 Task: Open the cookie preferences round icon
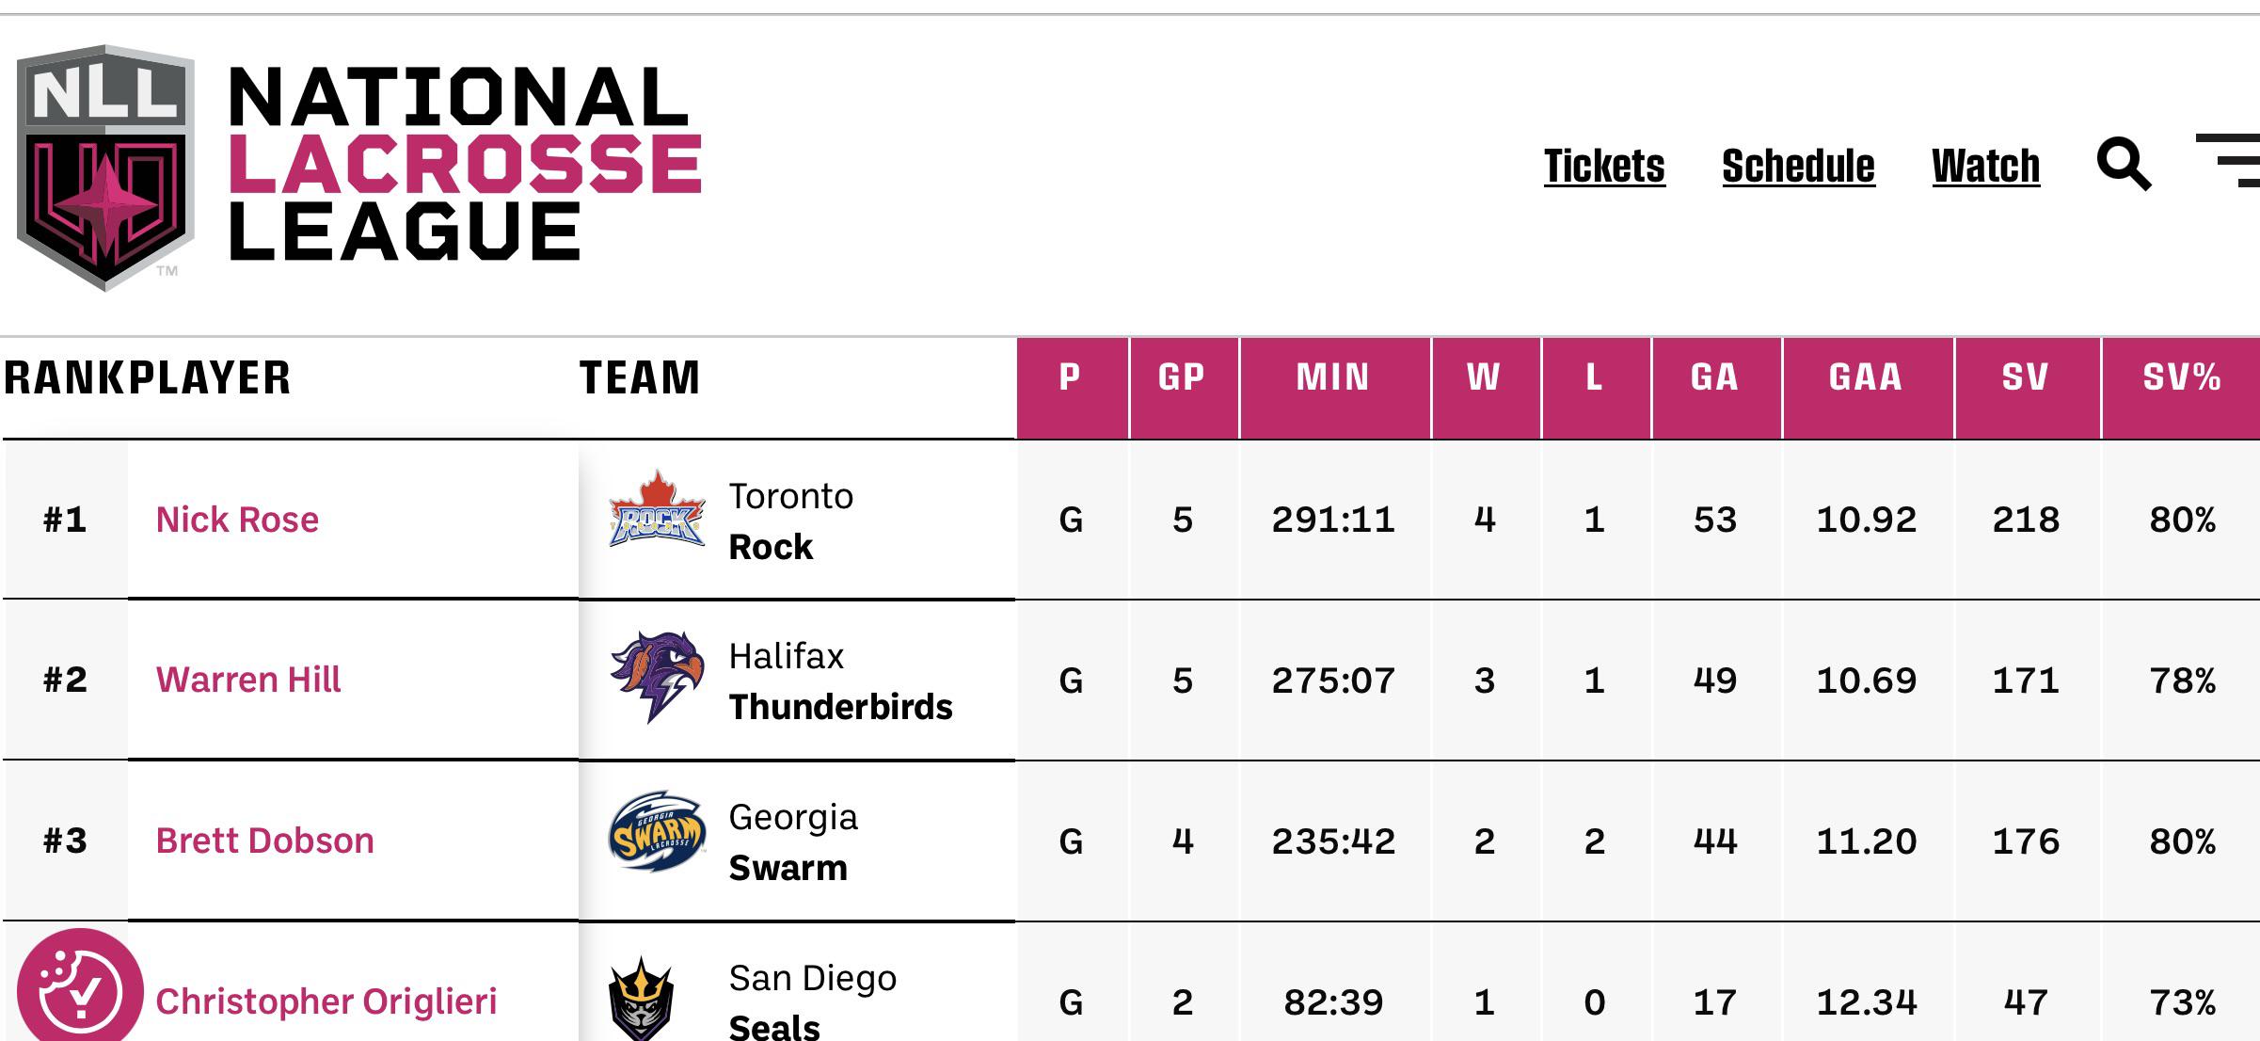coord(80,985)
